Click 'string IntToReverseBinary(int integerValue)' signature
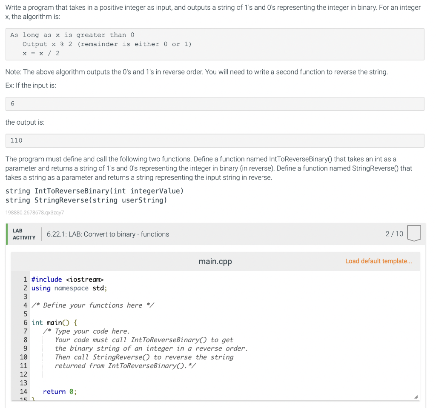436x408 pixels. [x=95, y=191]
